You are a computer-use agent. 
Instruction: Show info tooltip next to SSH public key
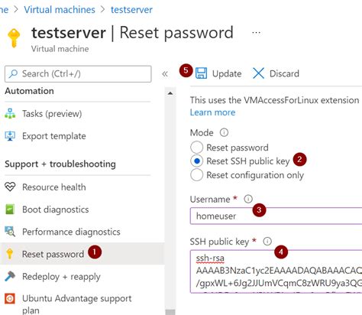point(267,241)
